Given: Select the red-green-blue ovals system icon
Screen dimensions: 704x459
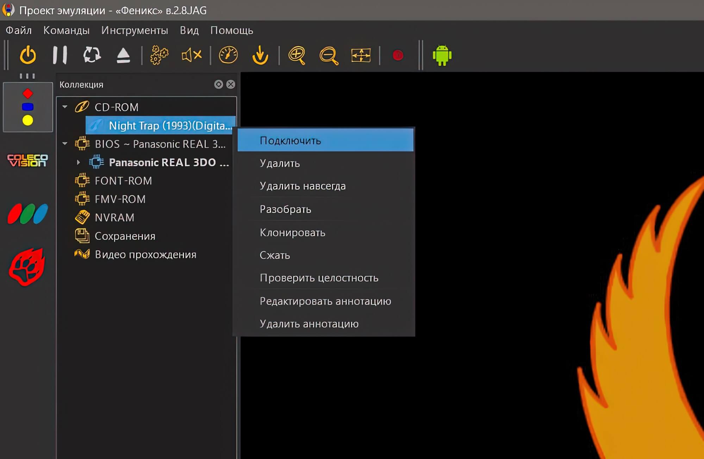Looking at the screenshot, I should [x=27, y=214].
